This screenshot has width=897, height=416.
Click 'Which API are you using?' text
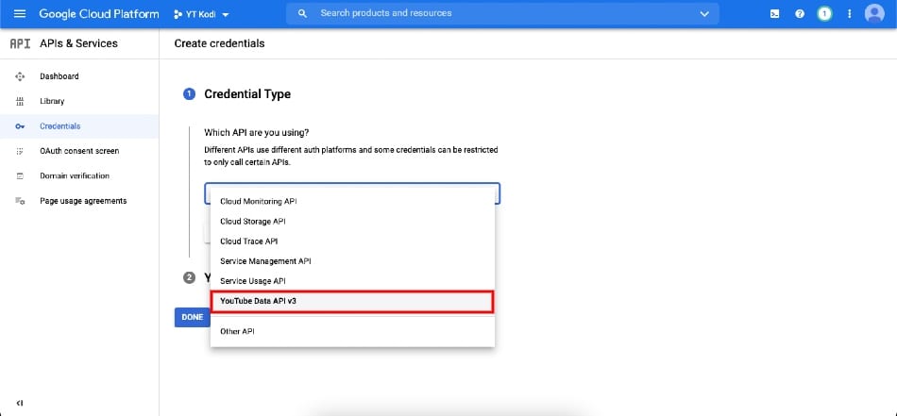pos(257,133)
